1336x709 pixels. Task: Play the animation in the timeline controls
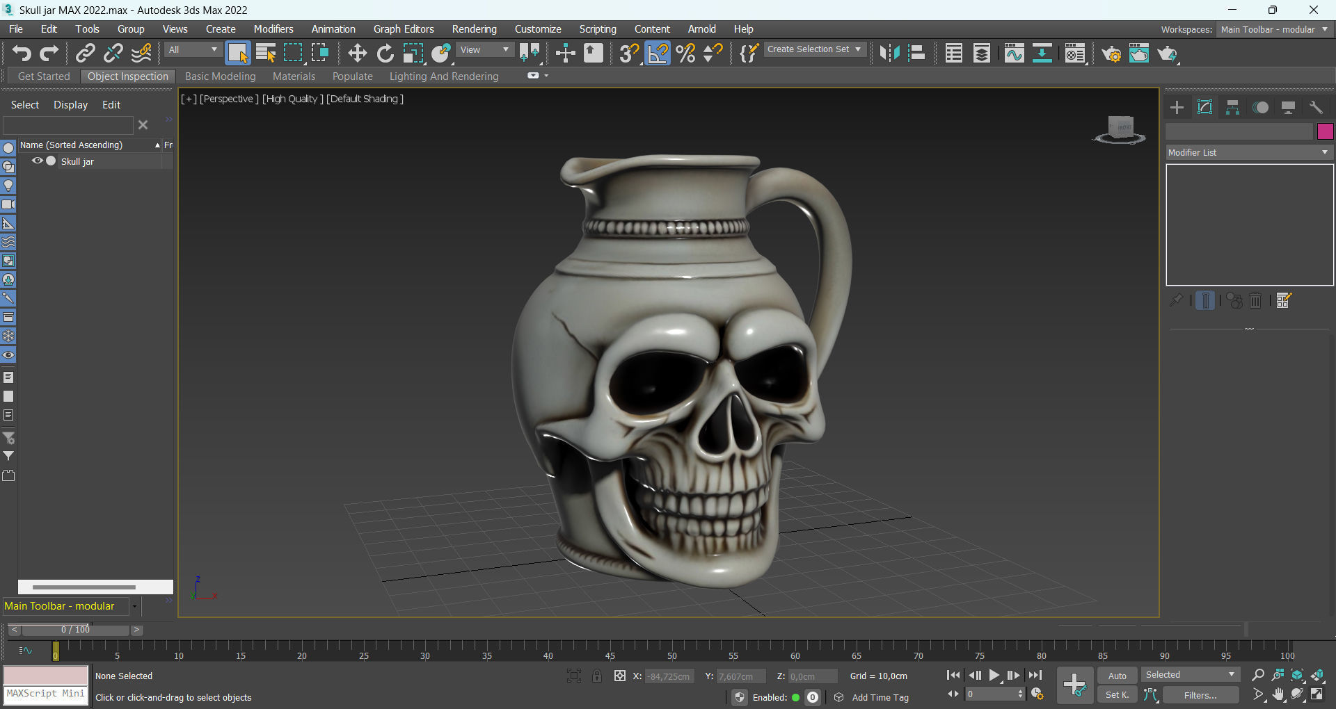click(x=994, y=676)
